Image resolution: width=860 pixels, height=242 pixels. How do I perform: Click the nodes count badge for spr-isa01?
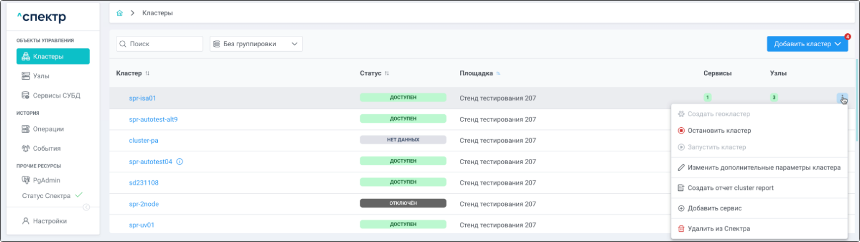(x=773, y=98)
